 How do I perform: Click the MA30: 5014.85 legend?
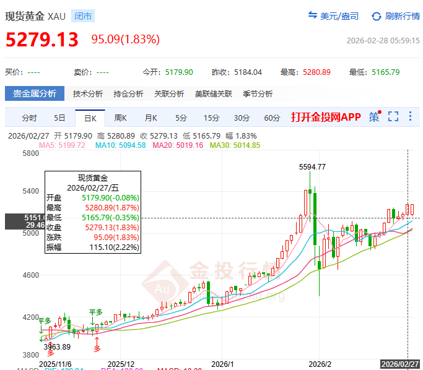pyautogui.click(x=235, y=145)
